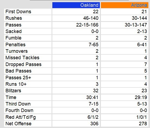Select the Sacked row label
150x128 pixels.
click(14, 31)
